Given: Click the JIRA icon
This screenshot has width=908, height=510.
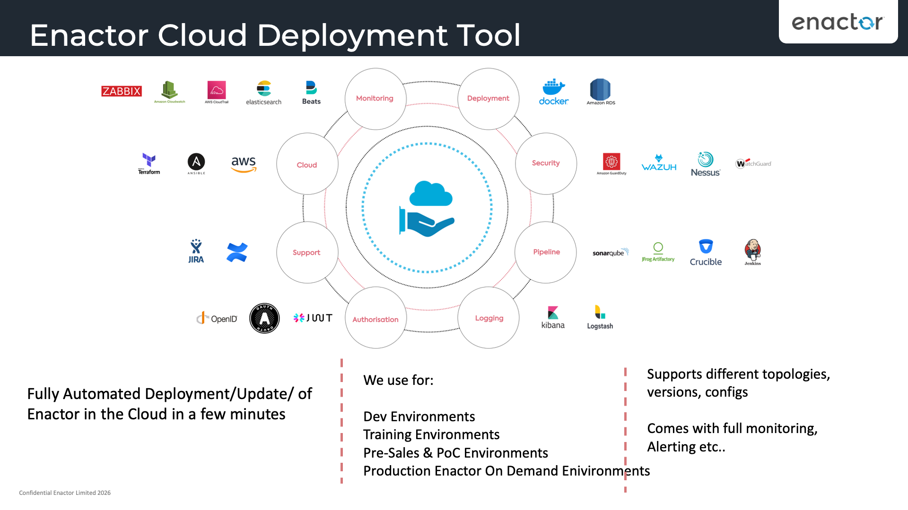Looking at the screenshot, I should tap(196, 250).
